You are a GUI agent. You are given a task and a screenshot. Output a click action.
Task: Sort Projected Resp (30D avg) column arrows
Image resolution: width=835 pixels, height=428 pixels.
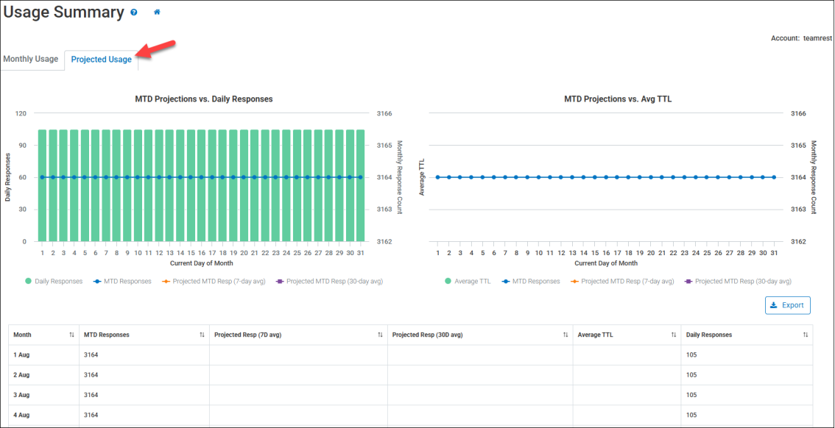pyautogui.click(x=565, y=335)
